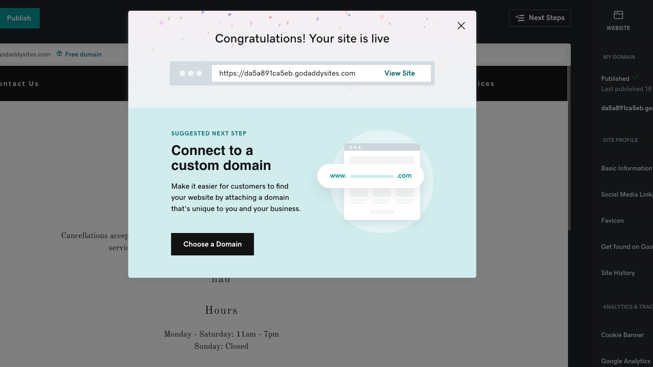
Task: Open Site History
Action: click(x=622, y=273)
